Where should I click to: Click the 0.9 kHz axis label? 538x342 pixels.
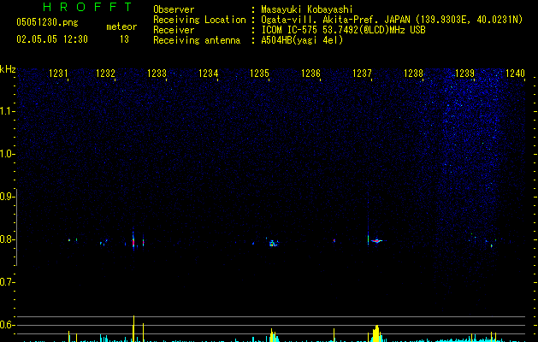(x=7, y=197)
